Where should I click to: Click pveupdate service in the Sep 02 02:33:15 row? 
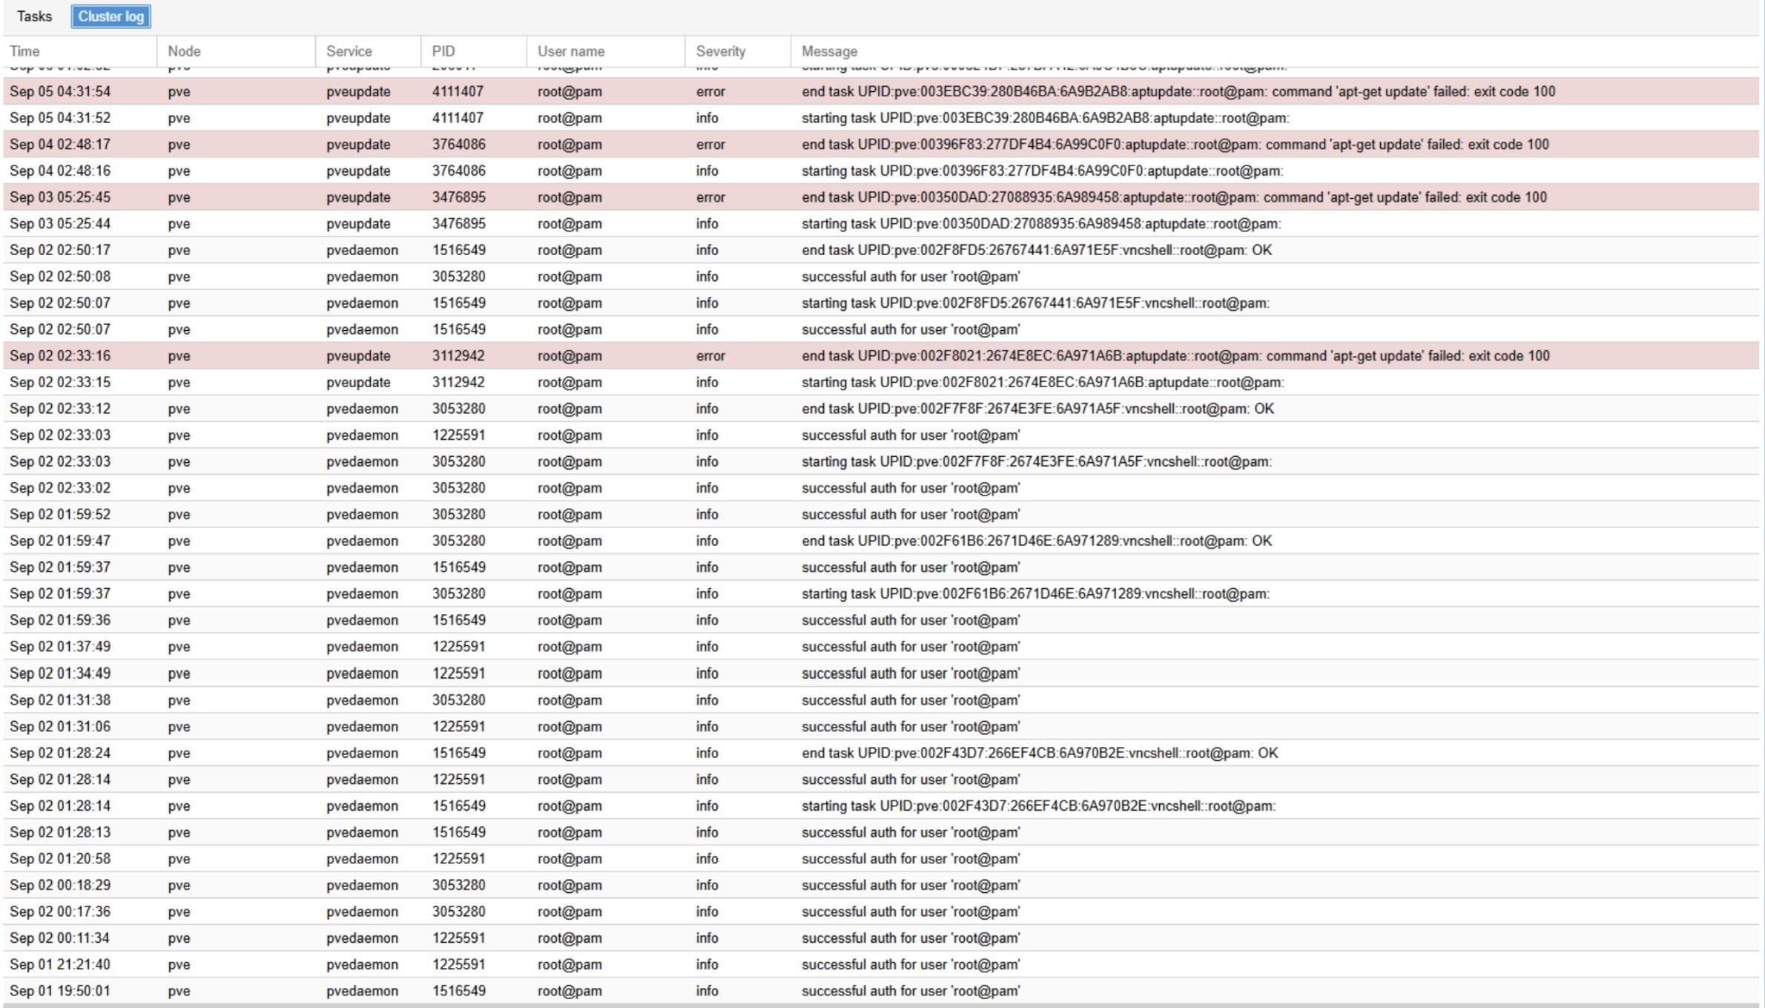[358, 383]
